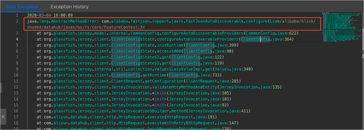Click the collapse arrow icon on left edge
The image size is (364, 130).
tap(3, 117)
